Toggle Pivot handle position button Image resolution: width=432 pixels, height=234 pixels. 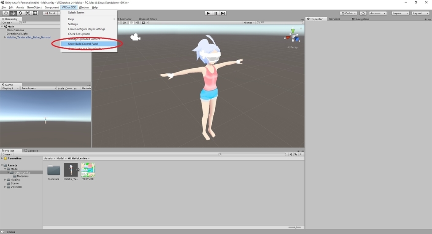click(50, 13)
